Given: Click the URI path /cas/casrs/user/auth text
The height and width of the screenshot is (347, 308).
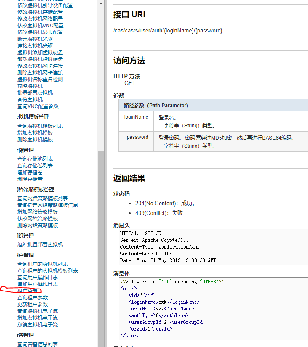Looking at the screenshot, I should (x=168, y=31).
